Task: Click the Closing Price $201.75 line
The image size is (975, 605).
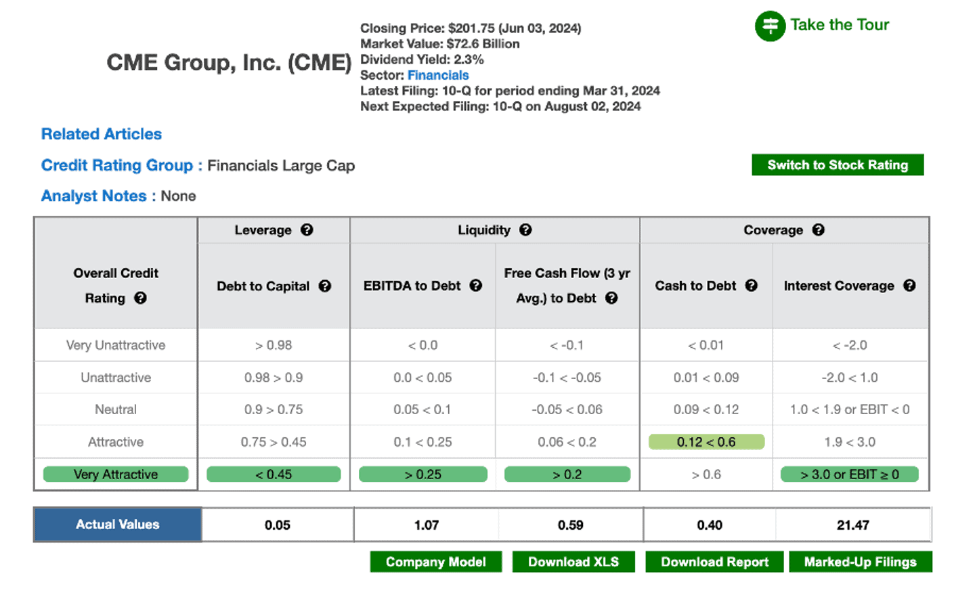Action: 471,28
